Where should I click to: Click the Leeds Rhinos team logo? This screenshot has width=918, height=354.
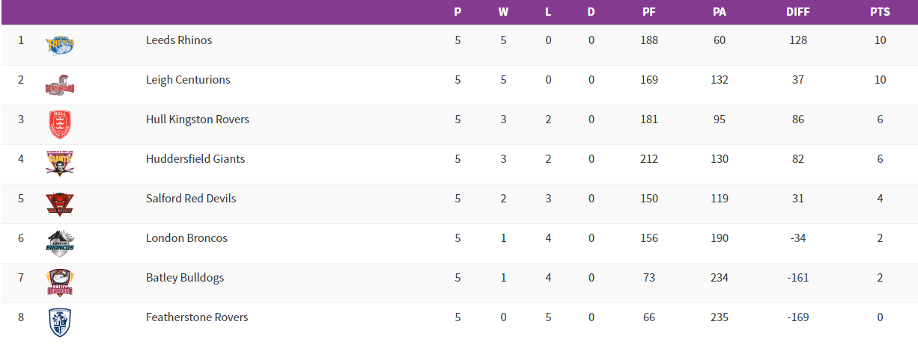click(x=59, y=46)
